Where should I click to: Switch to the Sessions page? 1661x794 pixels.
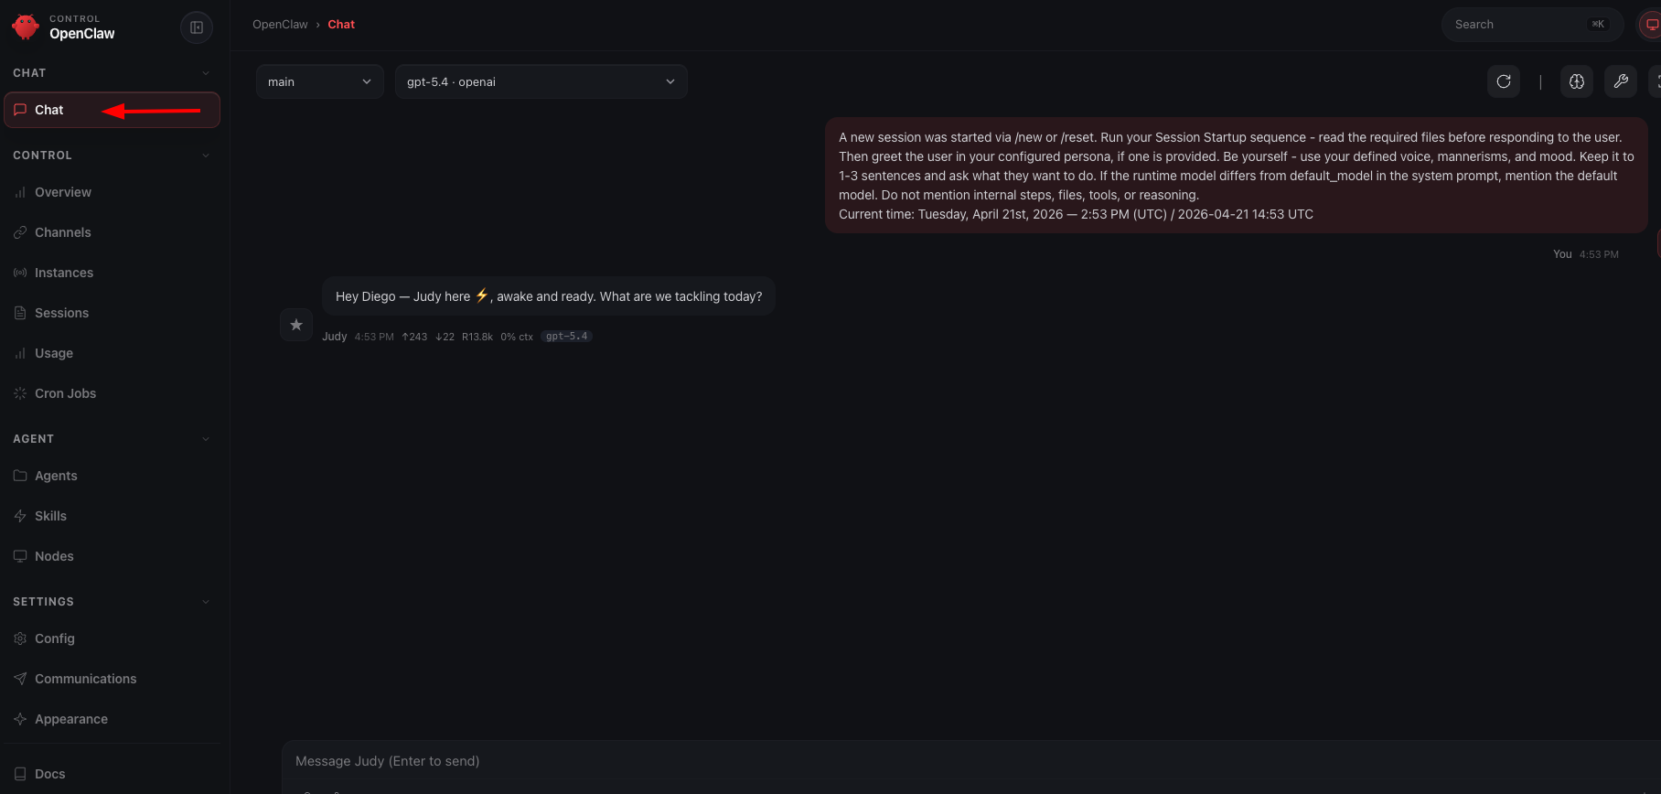click(x=61, y=313)
